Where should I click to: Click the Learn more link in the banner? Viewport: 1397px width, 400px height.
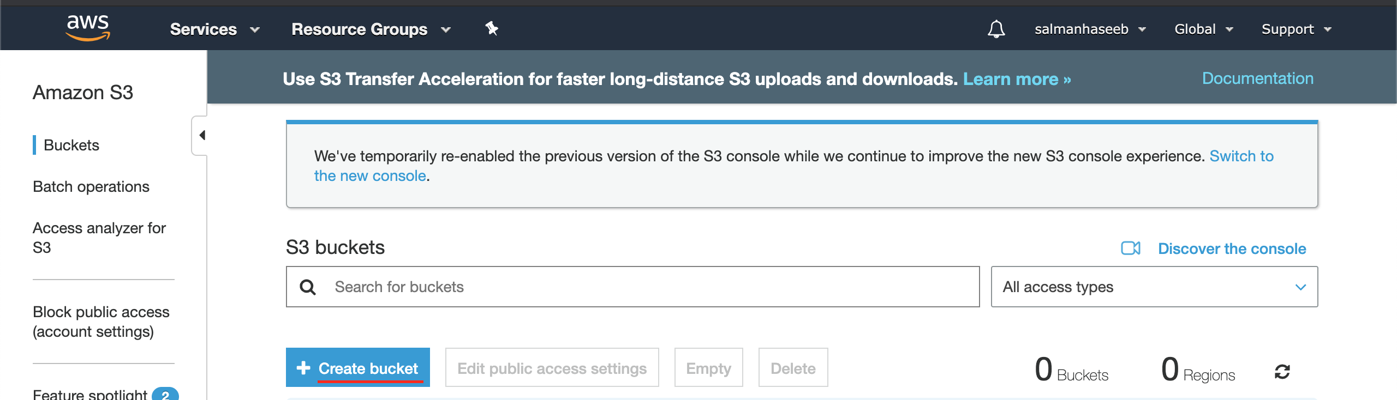[1017, 80]
